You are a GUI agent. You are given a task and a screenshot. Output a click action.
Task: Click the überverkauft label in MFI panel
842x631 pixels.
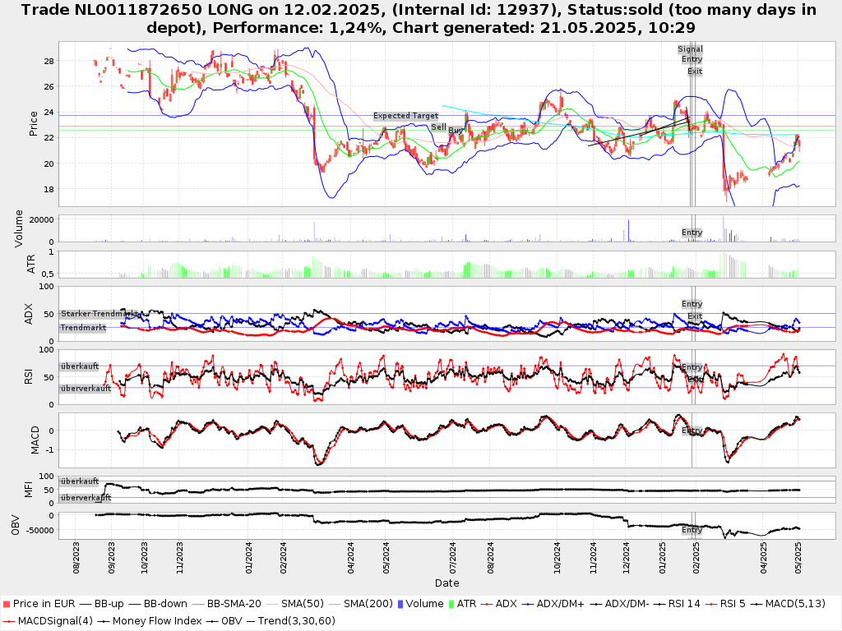pyautogui.click(x=85, y=498)
